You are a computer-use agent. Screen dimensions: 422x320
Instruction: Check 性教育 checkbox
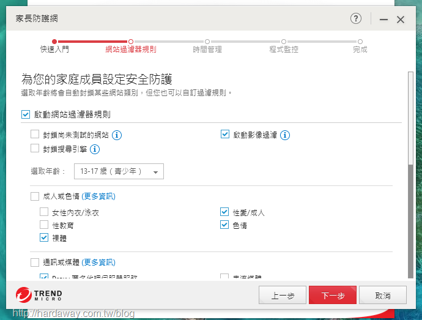pyautogui.click(x=44, y=225)
